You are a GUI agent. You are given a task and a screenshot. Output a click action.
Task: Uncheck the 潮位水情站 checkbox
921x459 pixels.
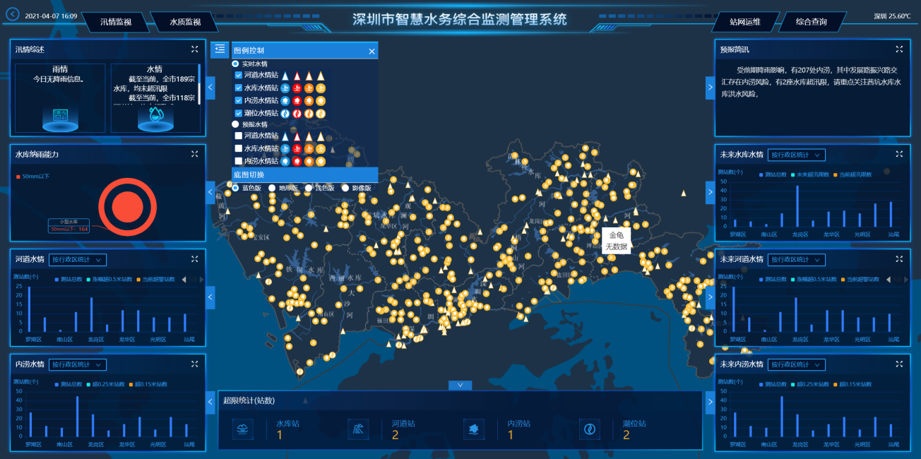click(239, 113)
